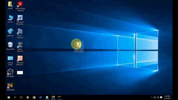Click the "New Text Document" label text
Screen dimensions: 178x100
tap(79, 50)
